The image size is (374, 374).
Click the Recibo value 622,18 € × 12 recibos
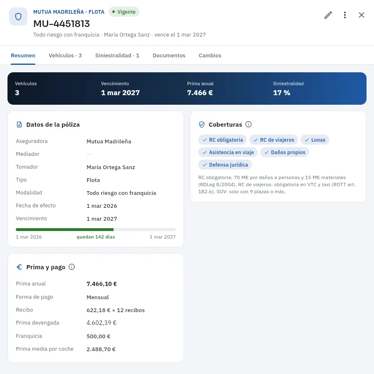pyautogui.click(x=116, y=310)
